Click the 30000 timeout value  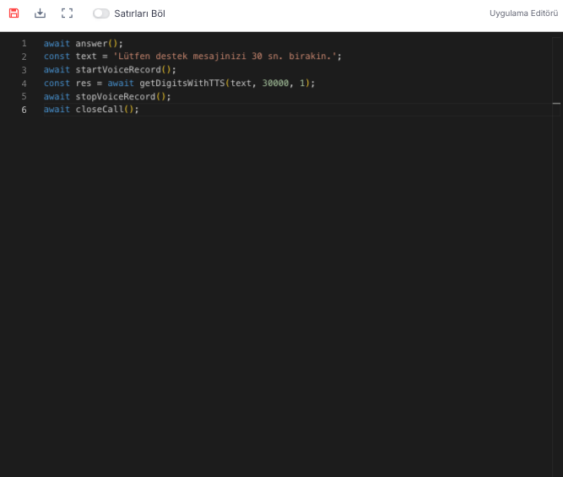point(275,83)
